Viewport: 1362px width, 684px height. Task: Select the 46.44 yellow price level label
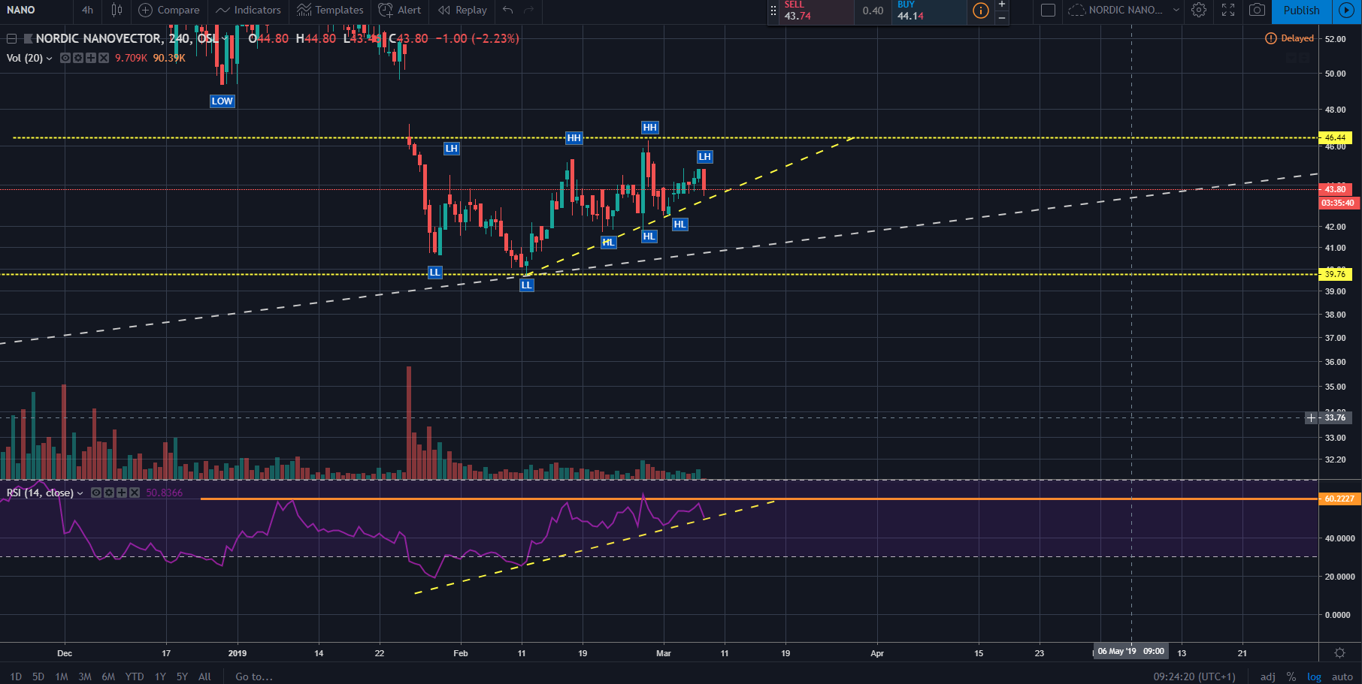pyautogui.click(x=1336, y=137)
